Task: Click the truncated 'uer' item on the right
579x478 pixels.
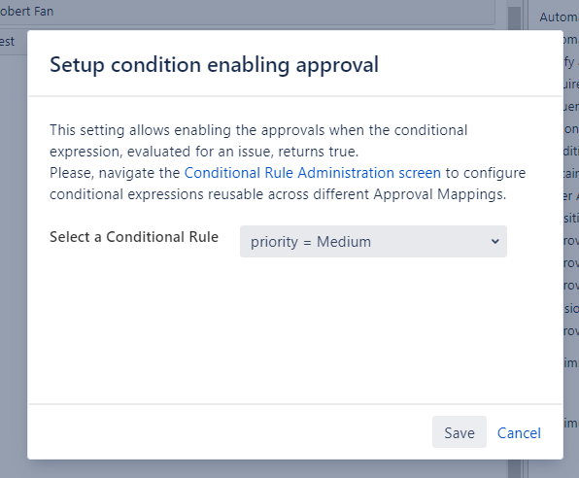Action: 571,107
